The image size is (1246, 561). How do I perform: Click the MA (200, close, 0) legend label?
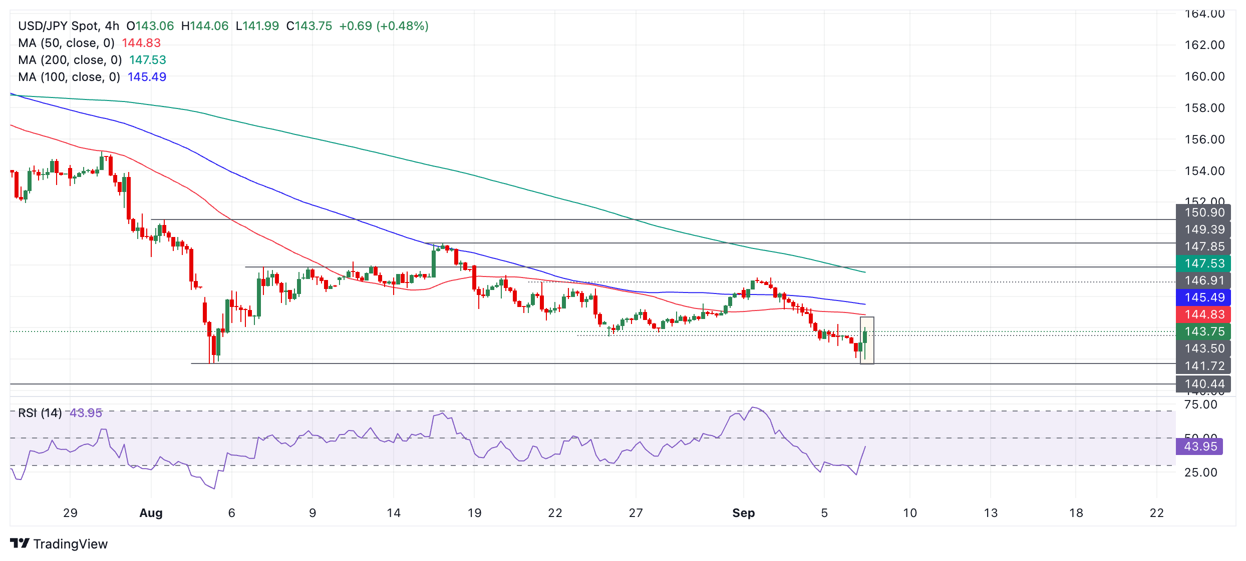[70, 60]
